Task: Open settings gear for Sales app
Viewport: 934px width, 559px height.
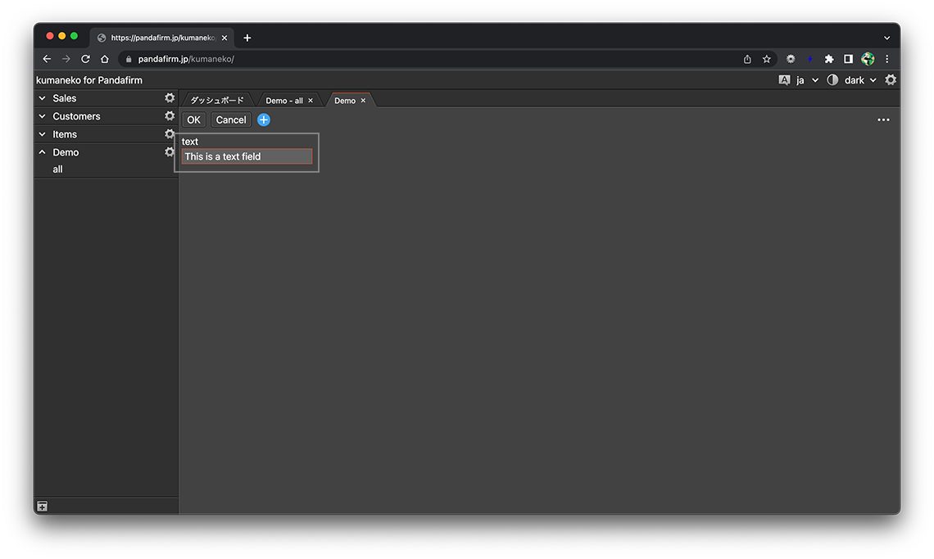Action: [x=170, y=98]
